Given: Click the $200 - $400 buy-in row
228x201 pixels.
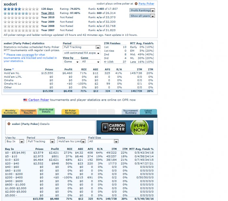Looking at the screenshot, I should point(79,178).
